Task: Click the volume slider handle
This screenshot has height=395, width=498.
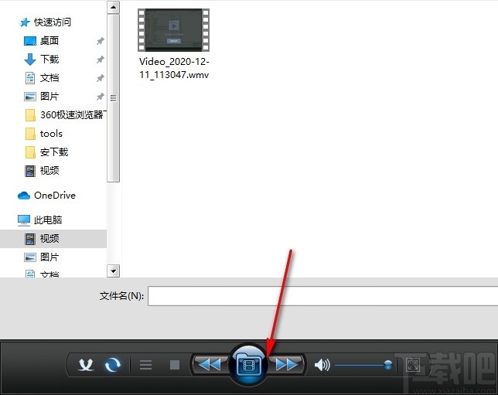Action: pos(388,365)
